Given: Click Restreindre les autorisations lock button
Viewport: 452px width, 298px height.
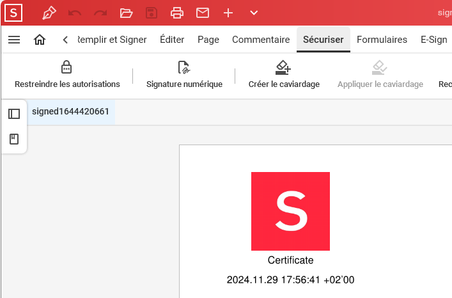Looking at the screenshot, I should click(x=67, y=74).
